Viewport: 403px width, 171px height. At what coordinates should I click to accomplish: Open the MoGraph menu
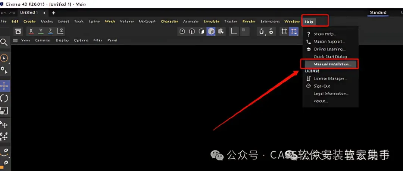click(x=147, y=22)
